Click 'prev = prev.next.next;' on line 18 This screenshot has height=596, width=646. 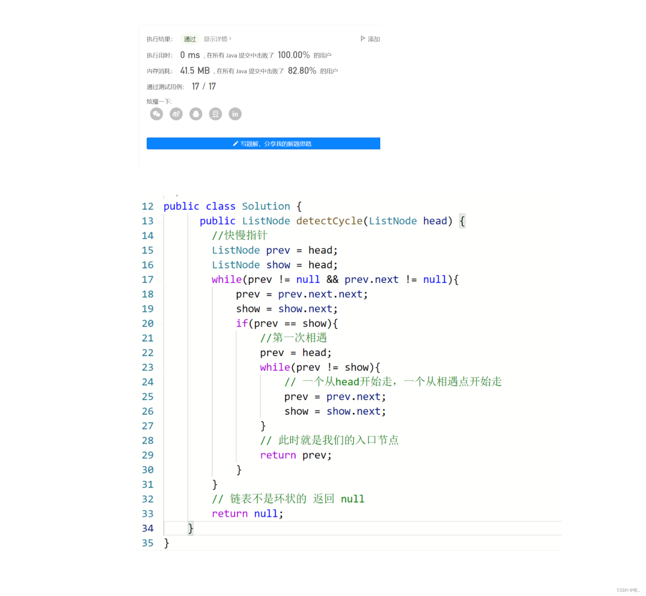click(x=302, y=294)
